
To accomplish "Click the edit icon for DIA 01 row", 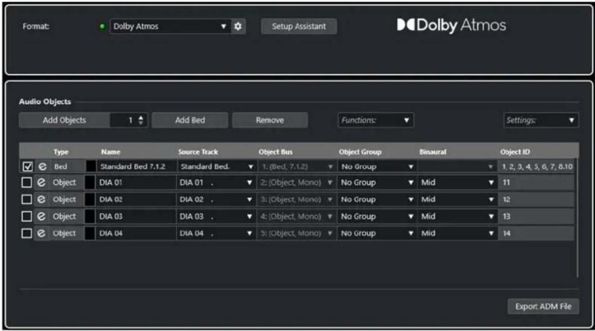I will pos(41,183).
